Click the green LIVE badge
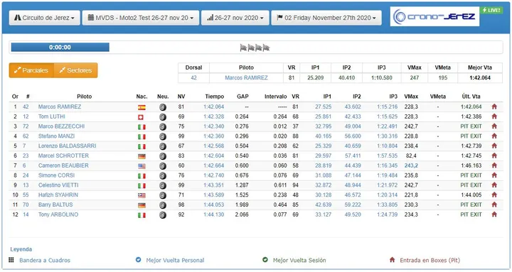 [x=491, y=11]
